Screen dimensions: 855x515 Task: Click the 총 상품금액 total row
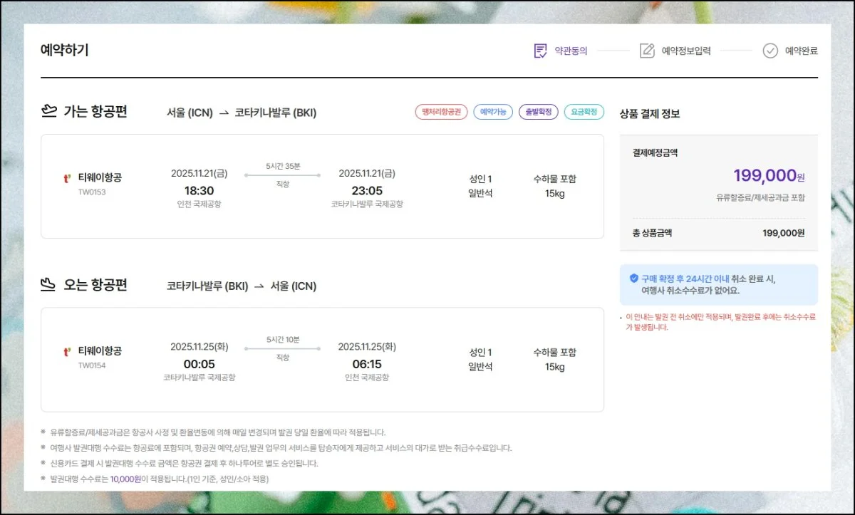pos(718,233)
